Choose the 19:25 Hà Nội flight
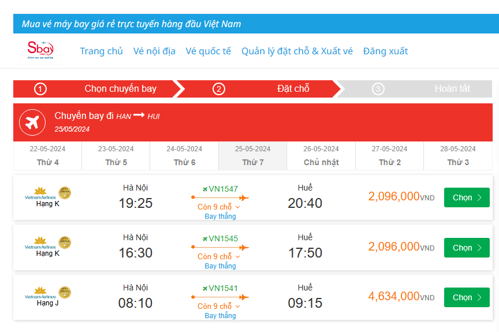The height and width of the screenshot is (332, 499). 467,197
